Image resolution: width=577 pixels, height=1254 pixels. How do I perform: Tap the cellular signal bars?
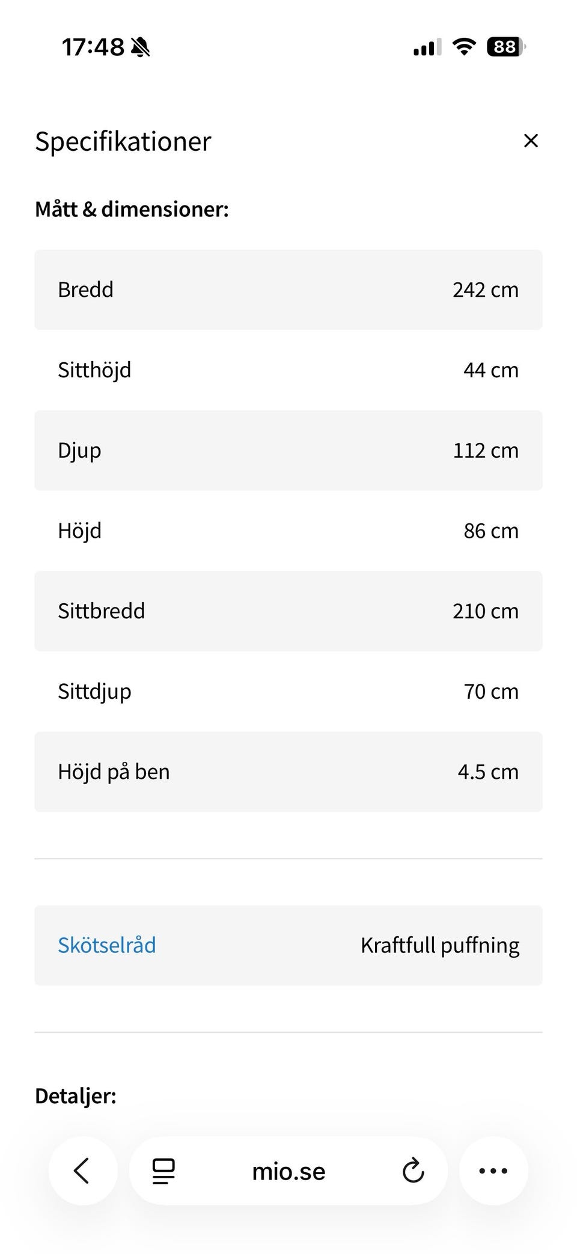(x=427, y=47)
